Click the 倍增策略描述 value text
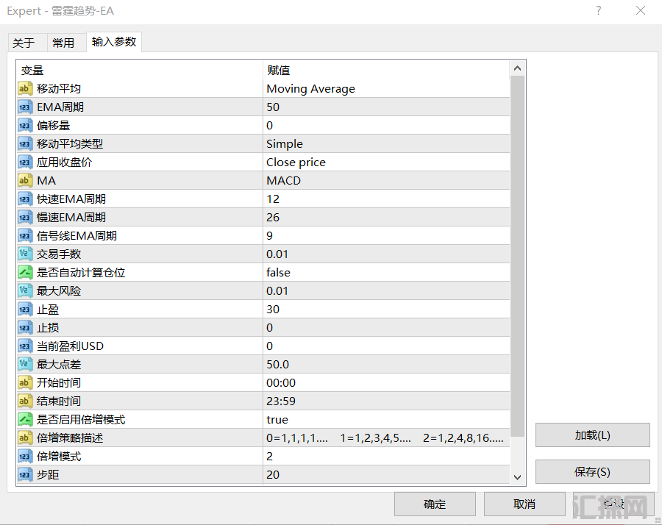 coord(385,438)
